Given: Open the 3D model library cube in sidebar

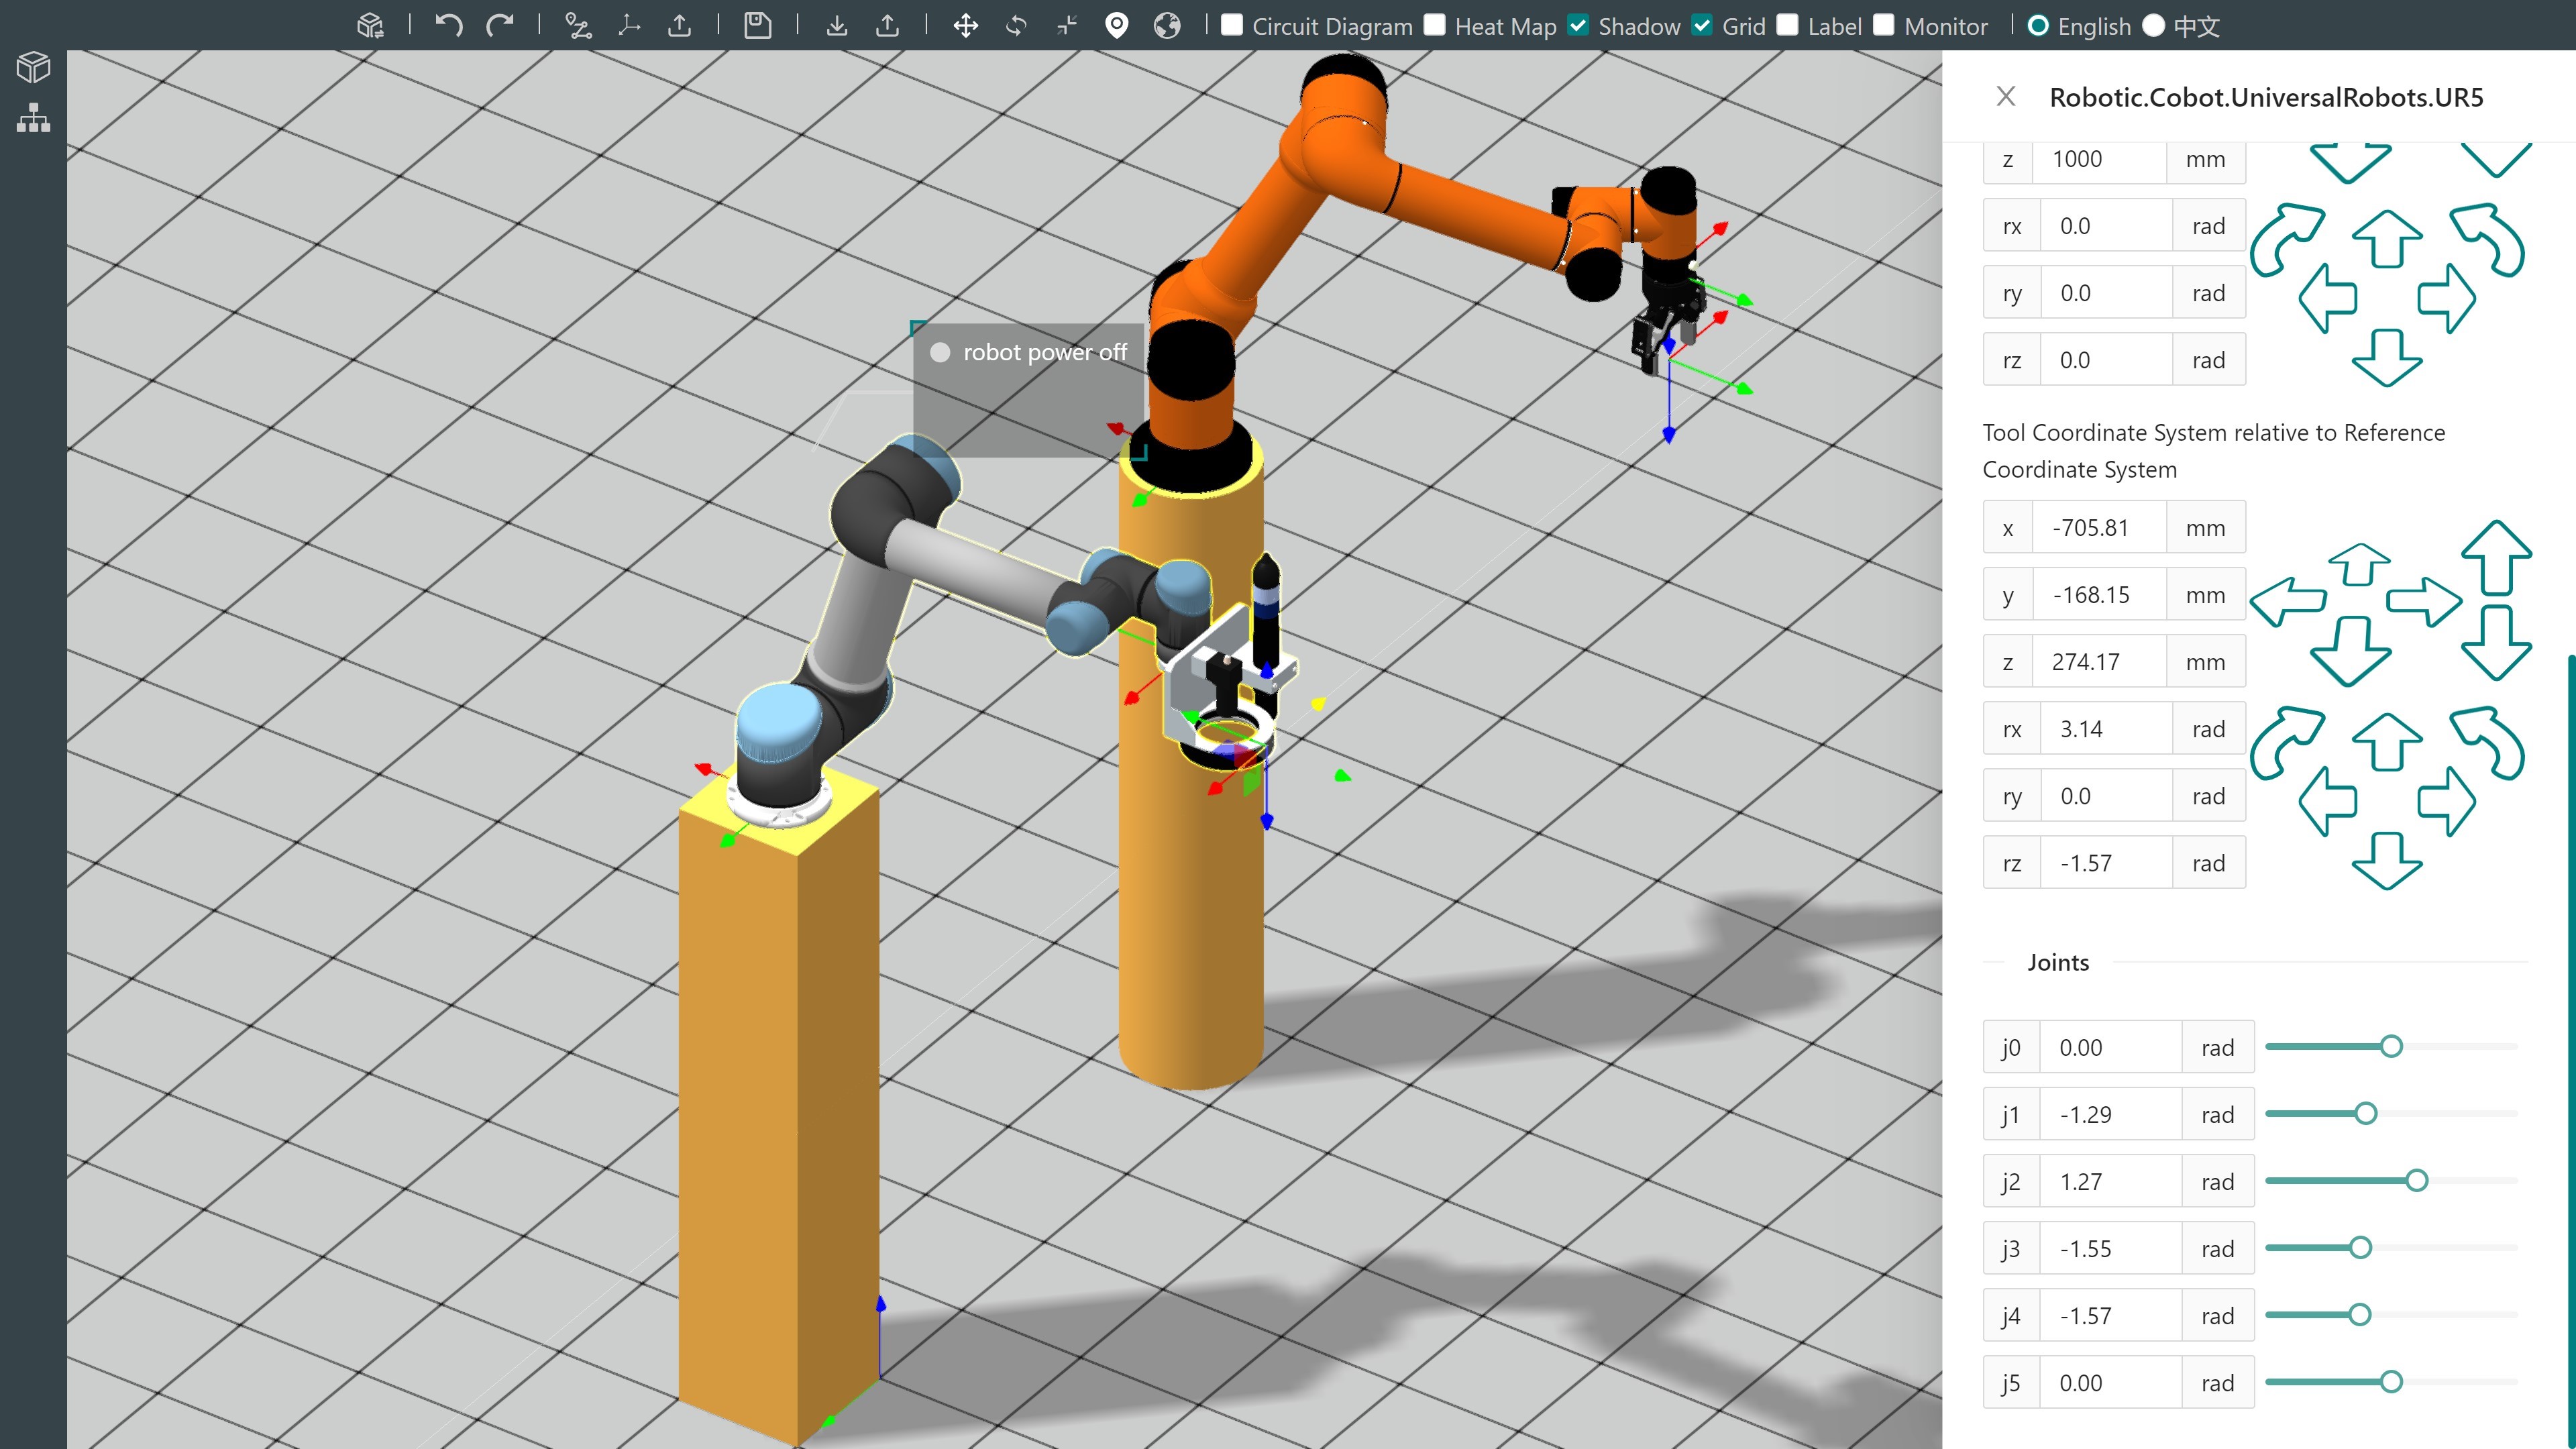Looking at the screenshot, I should [x=33, y=67].
